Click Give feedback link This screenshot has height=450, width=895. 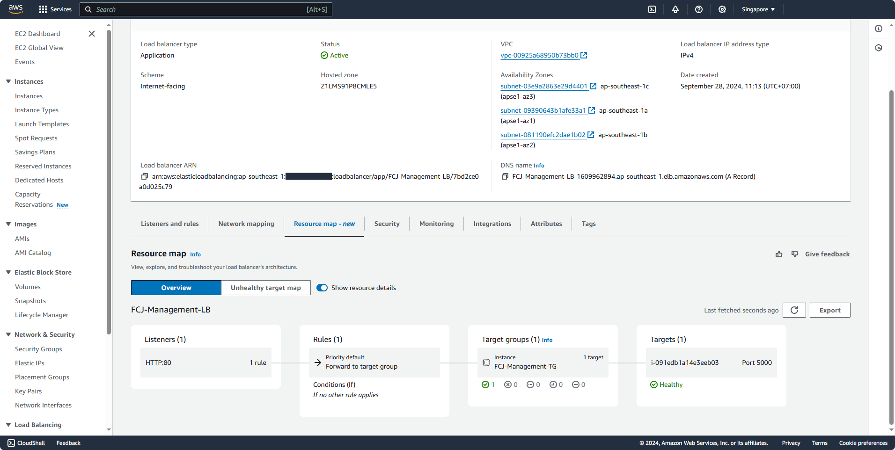(828, 254)
